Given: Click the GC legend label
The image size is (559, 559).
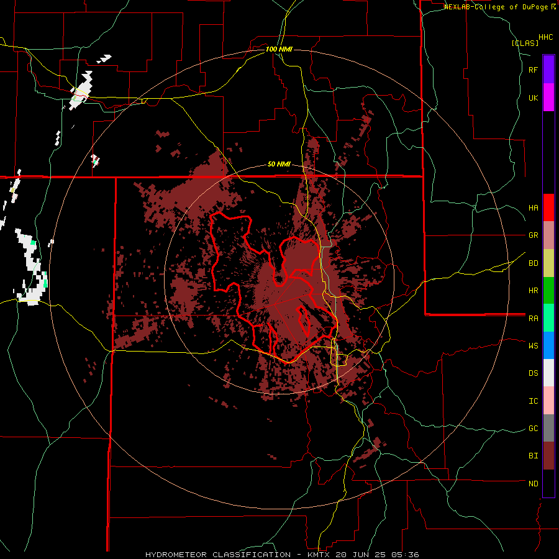Looking at the screenshot, I should [533, 429].
